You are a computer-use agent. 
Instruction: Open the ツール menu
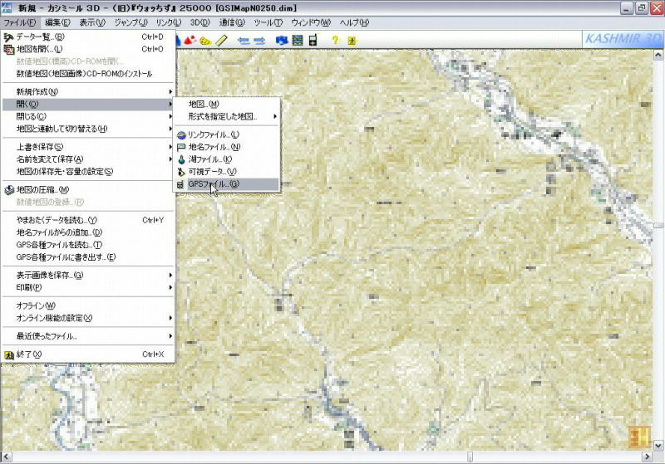click(268, 22)
